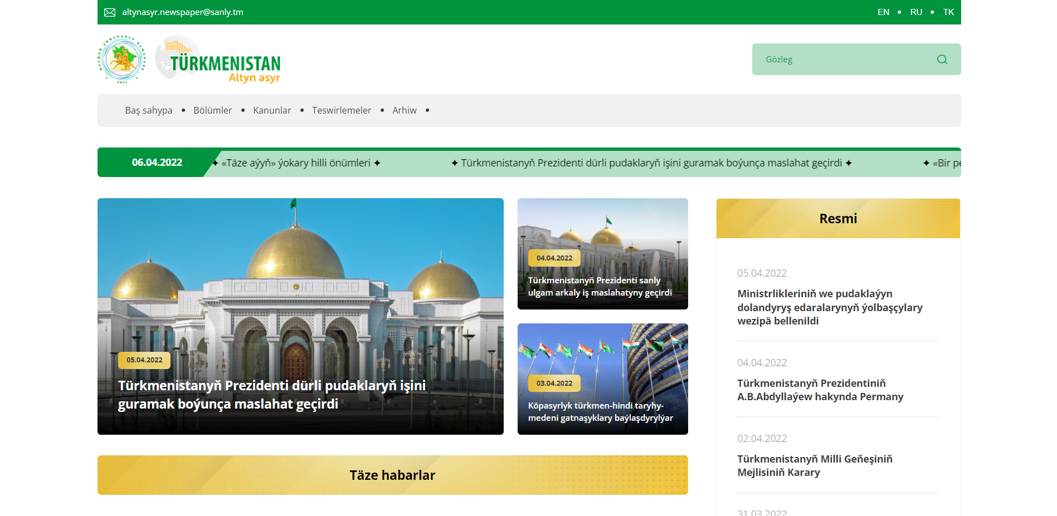Open the round Turkmenistan emblem logo

tap(122, 59)
